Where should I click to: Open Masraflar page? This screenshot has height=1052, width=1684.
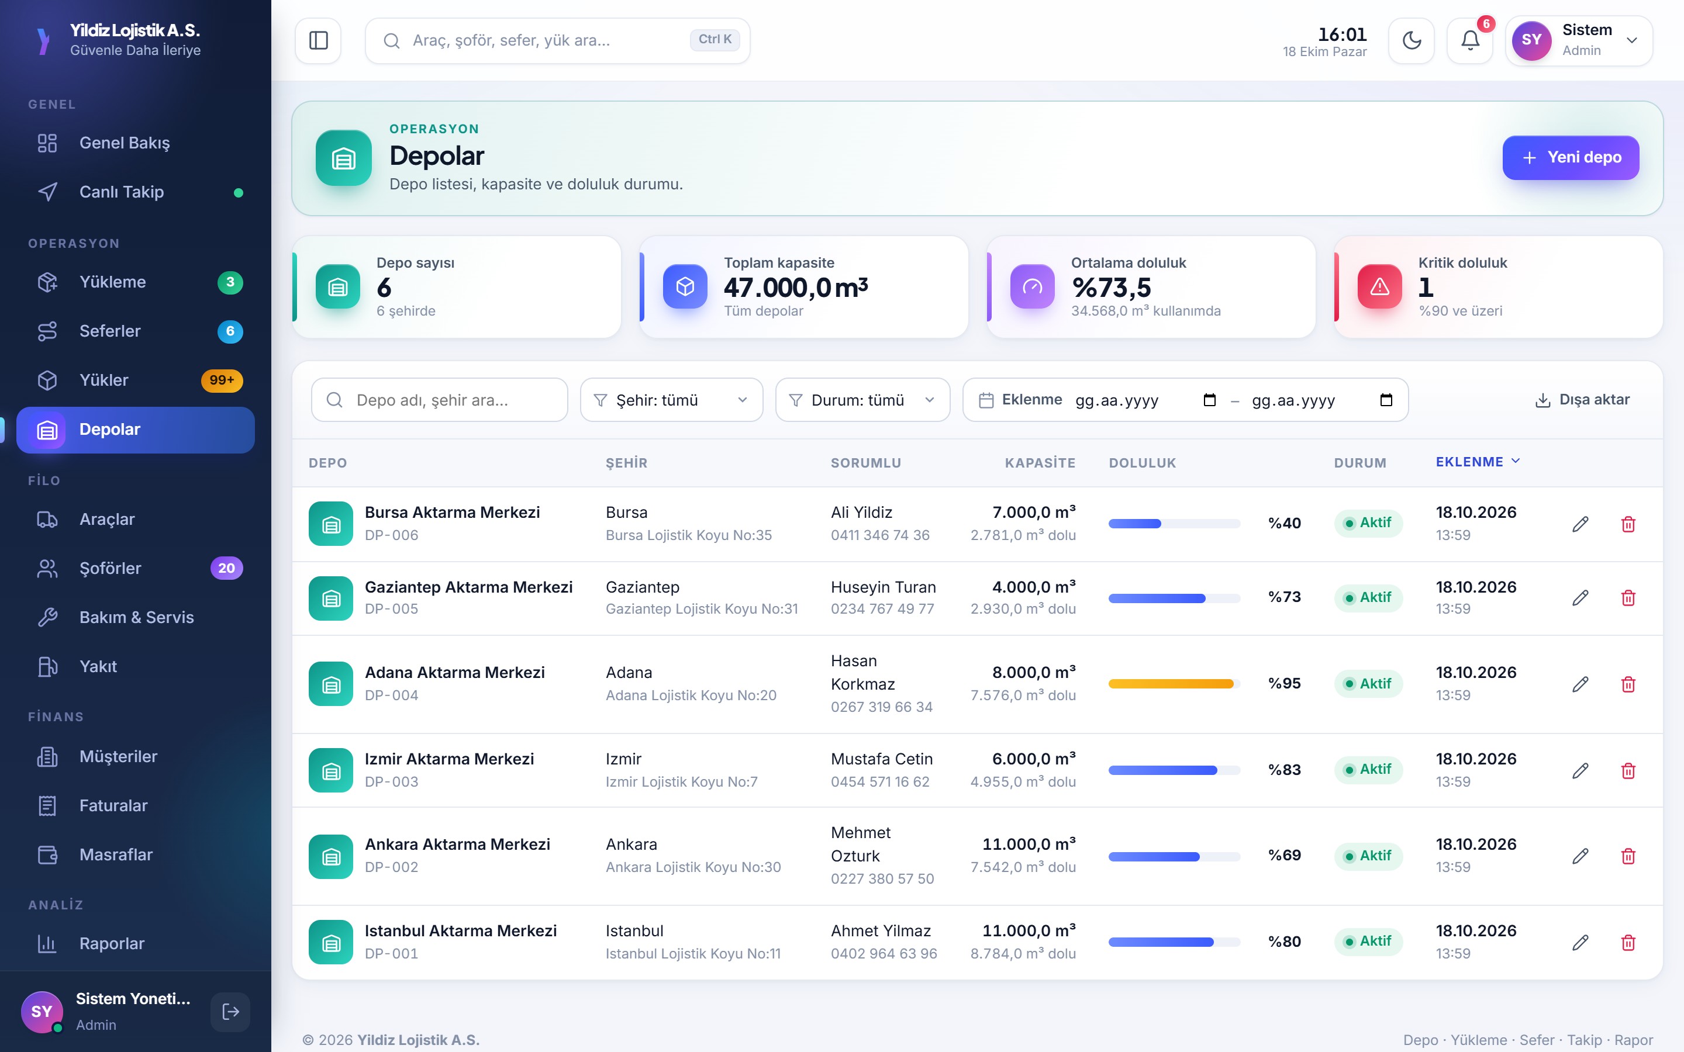click(x=136, y=854)
